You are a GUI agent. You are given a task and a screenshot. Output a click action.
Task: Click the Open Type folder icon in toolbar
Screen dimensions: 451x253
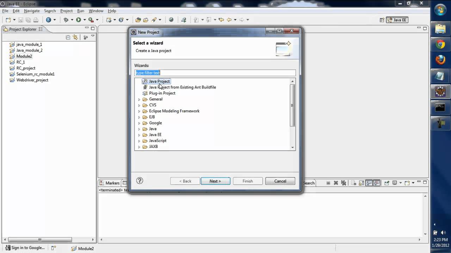tap(138, 20)
